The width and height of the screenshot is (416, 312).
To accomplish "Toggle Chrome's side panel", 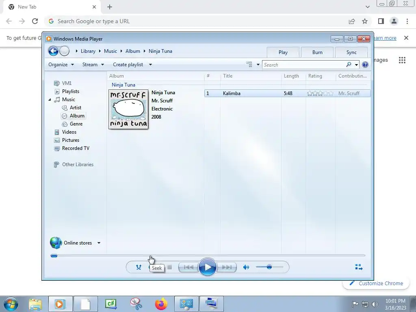I will 381,21.
